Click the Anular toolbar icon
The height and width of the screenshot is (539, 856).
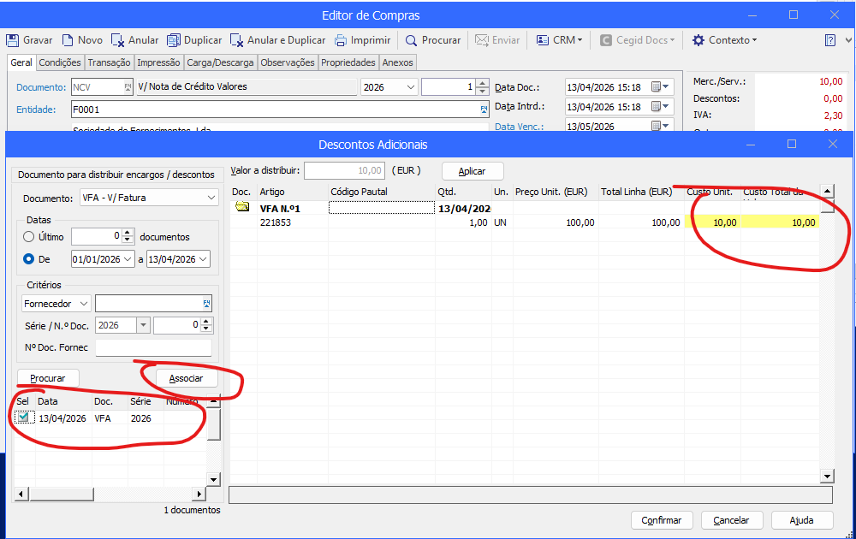point(118,40)
